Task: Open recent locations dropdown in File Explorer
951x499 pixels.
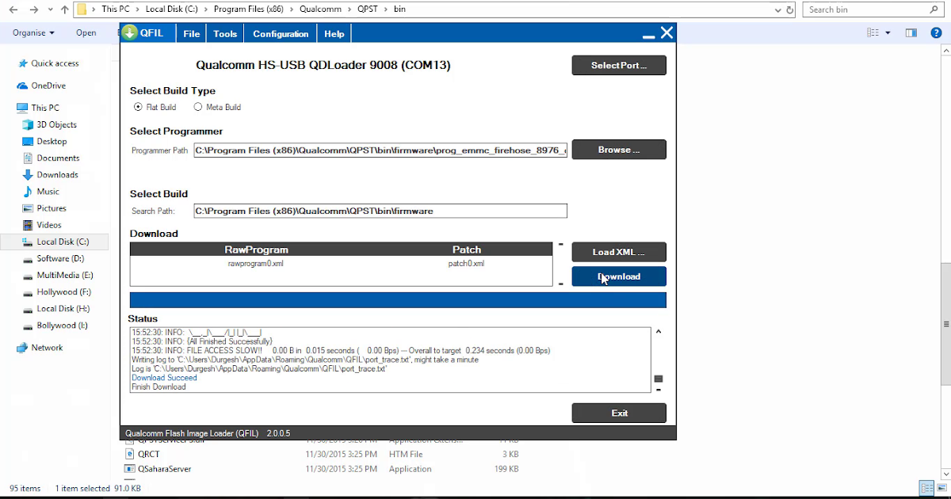Action: pos(51,10)
